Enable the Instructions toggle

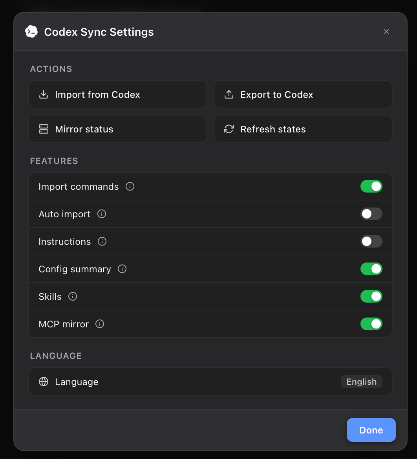click(x=371, y=242)
